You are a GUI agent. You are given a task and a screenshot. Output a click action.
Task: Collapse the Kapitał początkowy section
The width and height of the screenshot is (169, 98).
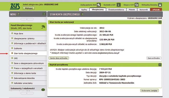[160, 65]
